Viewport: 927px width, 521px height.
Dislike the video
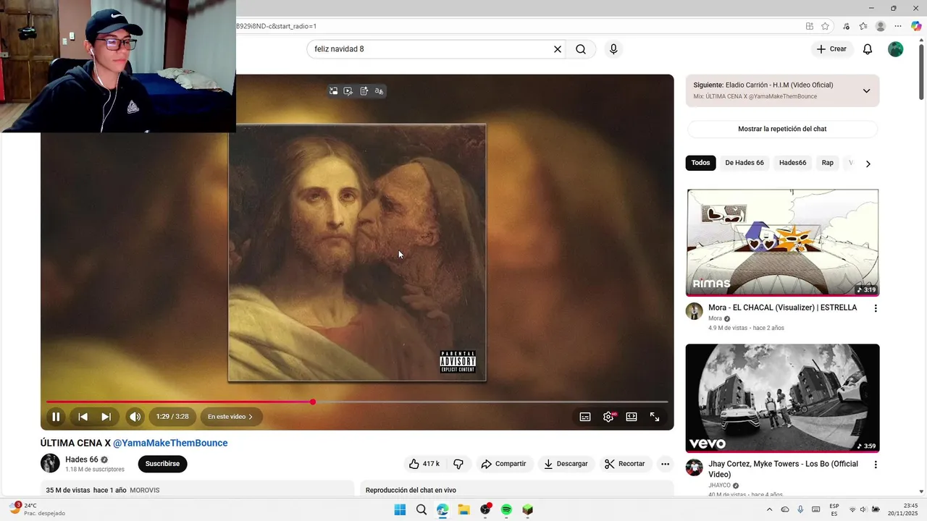tap(458, 464)
